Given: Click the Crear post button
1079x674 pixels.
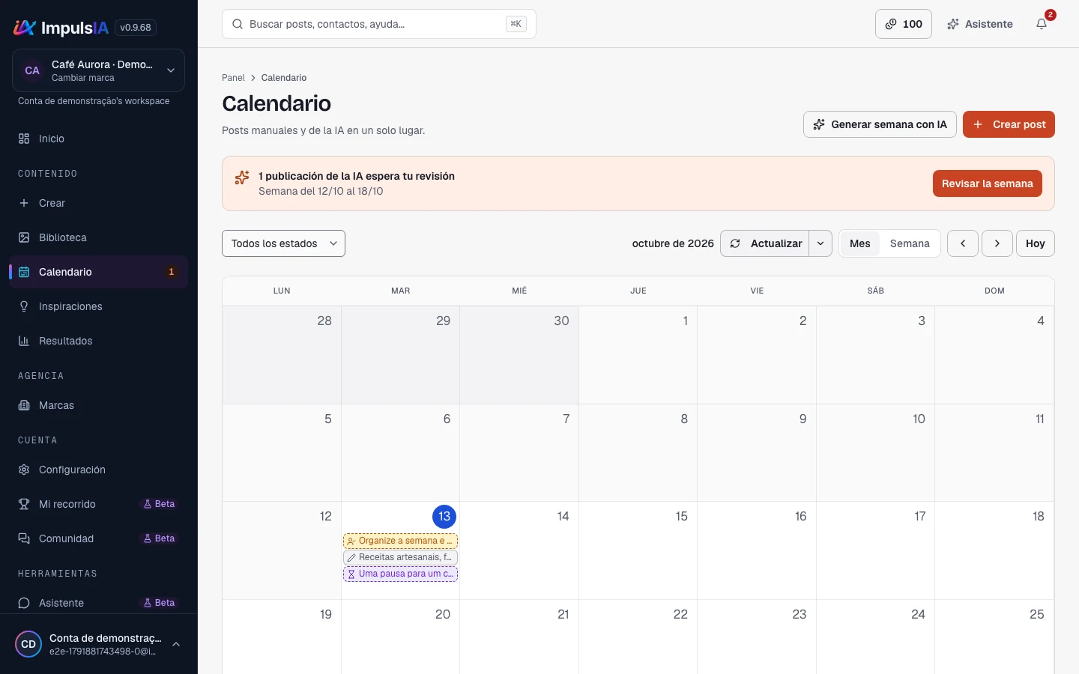Looking at the screenshot, I should click(1009, 124).
